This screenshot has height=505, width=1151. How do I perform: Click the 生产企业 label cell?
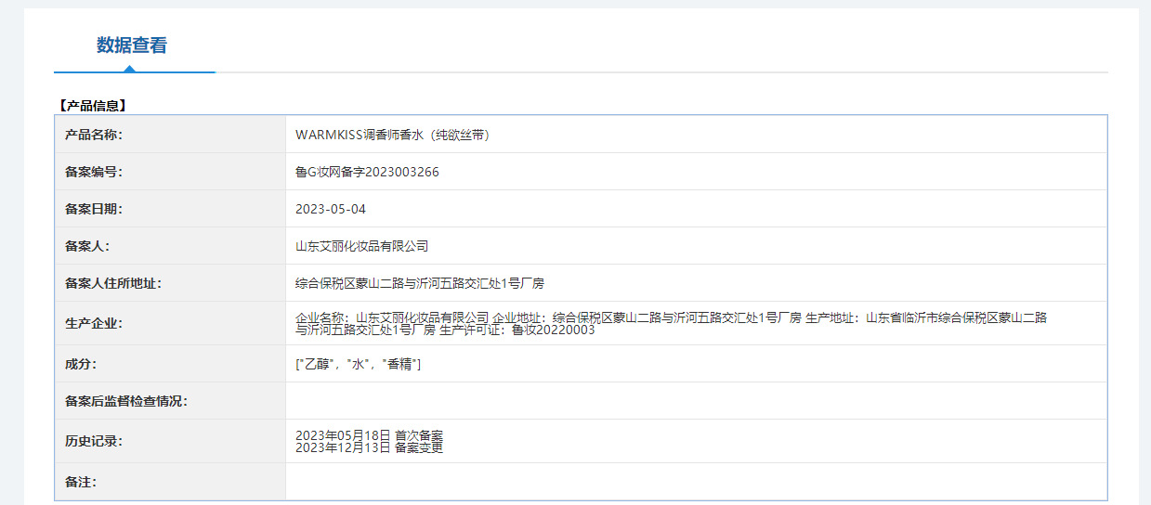tap(170, 323)
